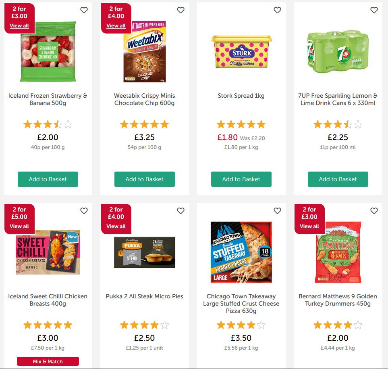Open View all on Bernard Matthews offer badge
Viewport: 388px width, 369px height.
[x=309, y=226]
